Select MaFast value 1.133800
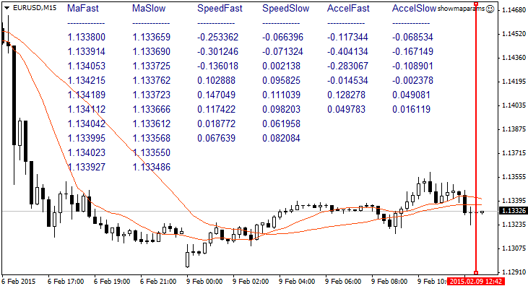The height and width of the screenshot is (286, 528). tap(87, 37)
